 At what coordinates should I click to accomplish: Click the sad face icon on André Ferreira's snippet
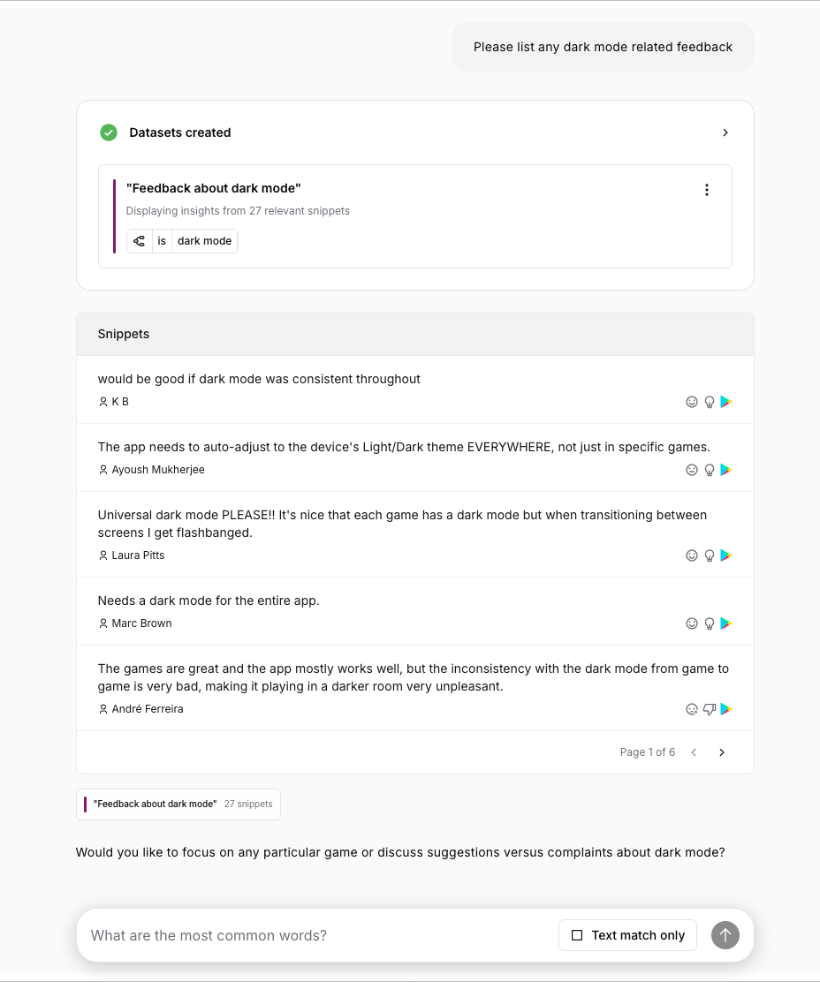click(x=692, y=708)
